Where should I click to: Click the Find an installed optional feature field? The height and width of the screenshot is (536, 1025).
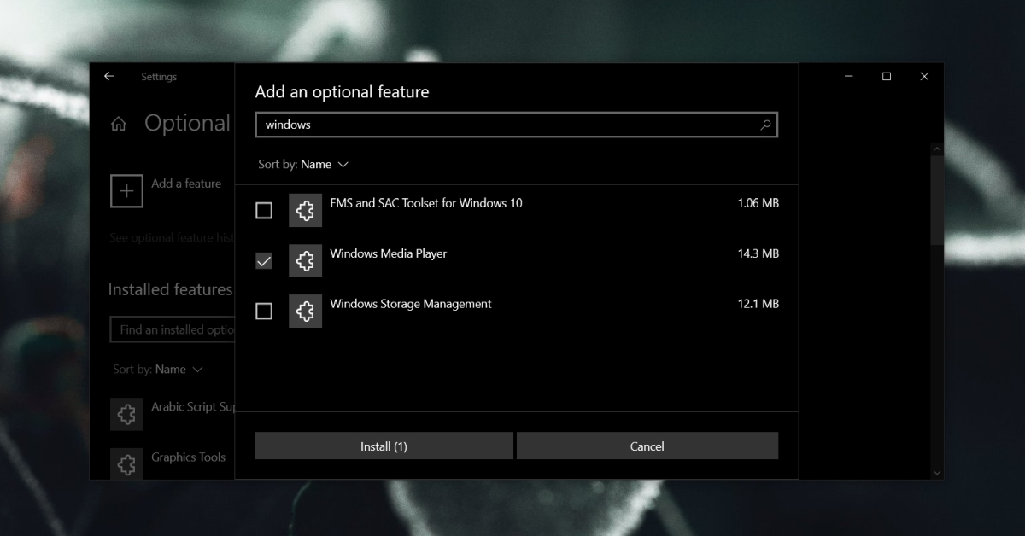click(x=173, y=329)
